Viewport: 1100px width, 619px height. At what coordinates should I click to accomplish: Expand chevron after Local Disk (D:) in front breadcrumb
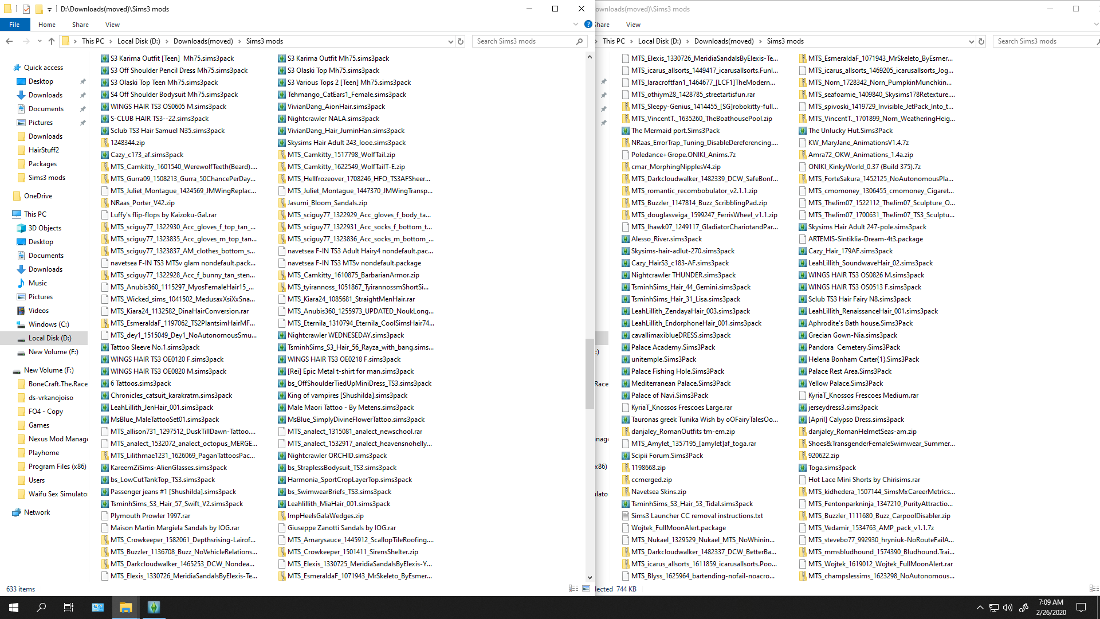tap(167, 41)
